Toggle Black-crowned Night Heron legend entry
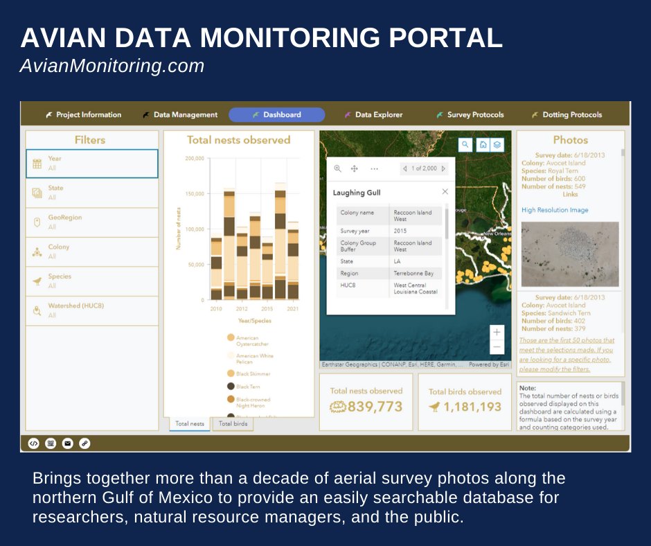The height and width of the screenshot is (546, 651). [249, 403]
